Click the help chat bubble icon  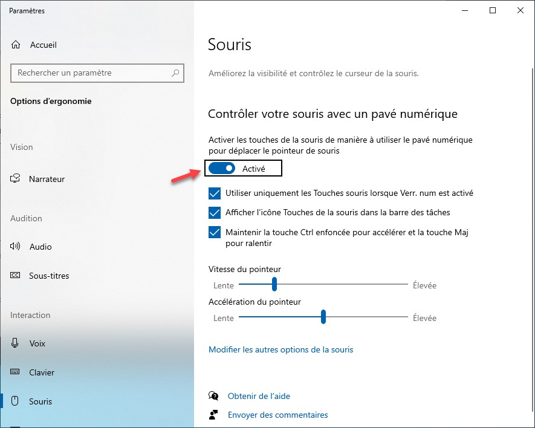click(213, 396)
